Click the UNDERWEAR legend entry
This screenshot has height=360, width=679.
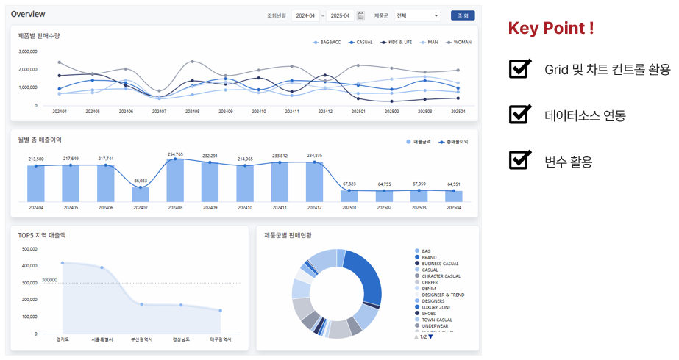pos(432,325)
